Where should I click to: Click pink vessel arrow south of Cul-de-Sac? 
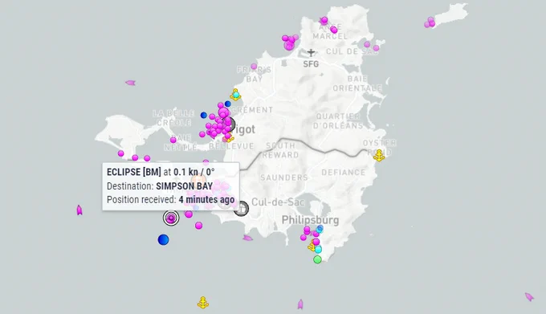coord(247,239)
